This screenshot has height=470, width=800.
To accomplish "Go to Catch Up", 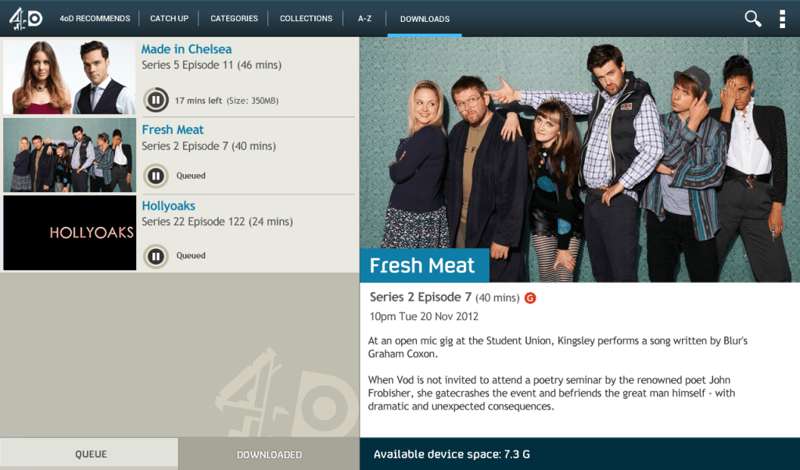I will (169, 18).
